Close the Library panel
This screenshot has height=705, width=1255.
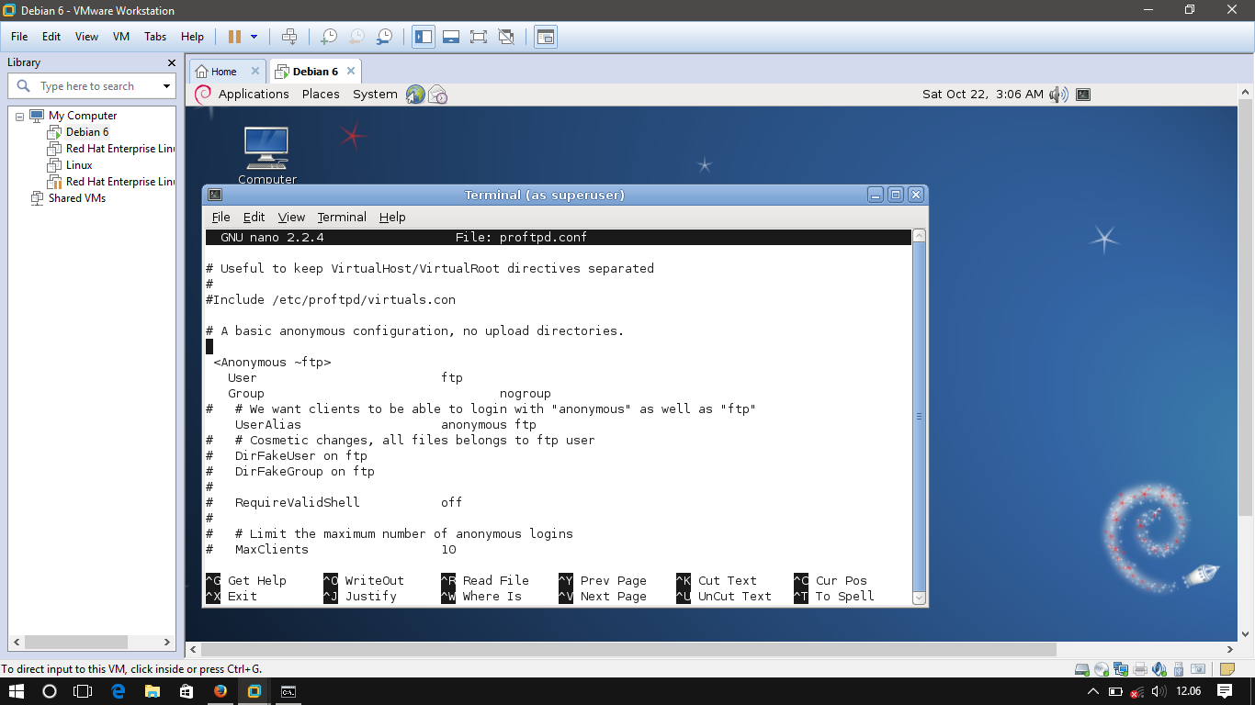171,62
